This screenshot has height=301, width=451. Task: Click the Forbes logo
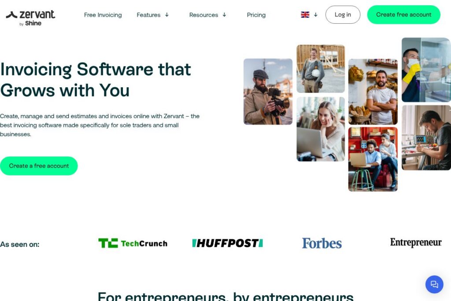click(322, 243)
